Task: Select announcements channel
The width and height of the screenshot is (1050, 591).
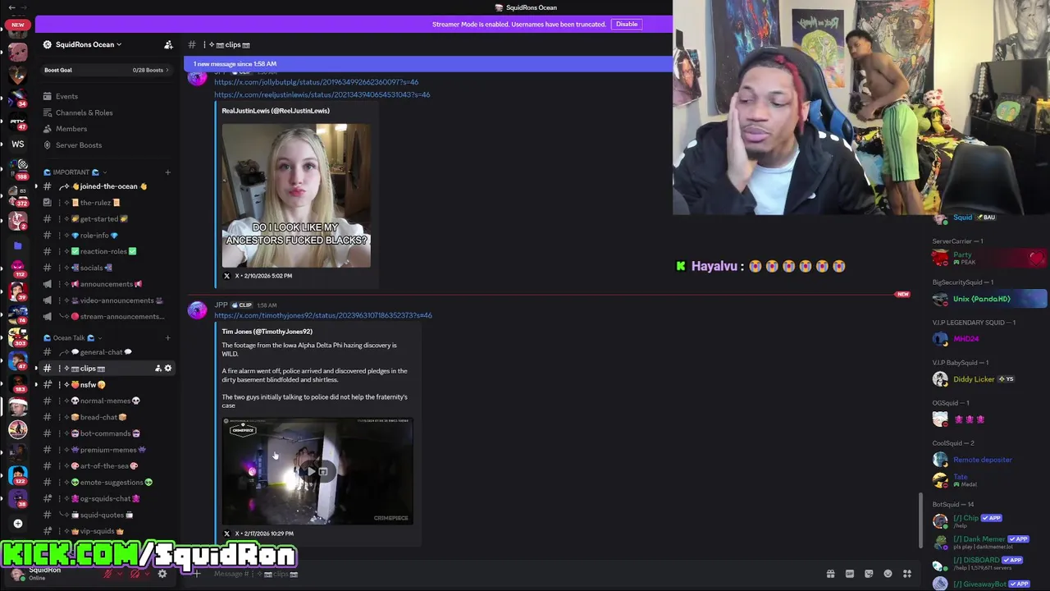Action: click(107, 284)
